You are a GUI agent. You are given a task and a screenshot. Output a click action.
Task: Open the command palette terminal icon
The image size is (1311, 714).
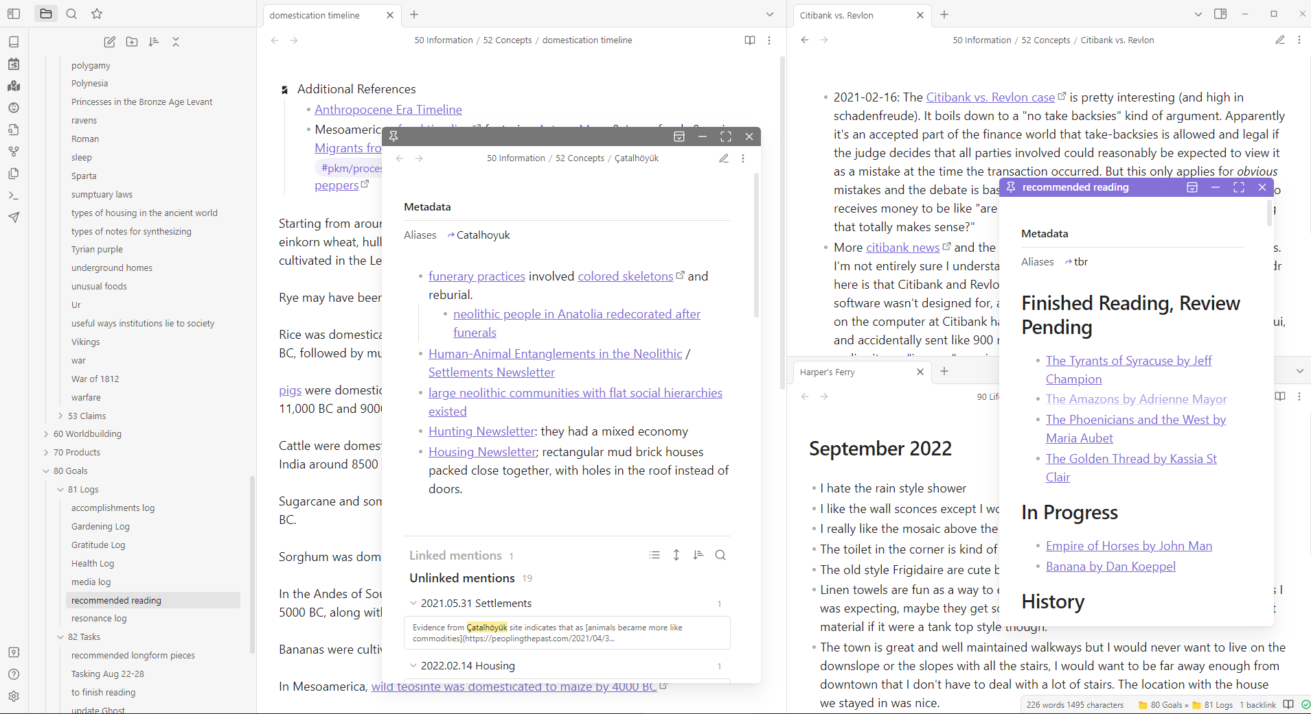tap(14, 195)
